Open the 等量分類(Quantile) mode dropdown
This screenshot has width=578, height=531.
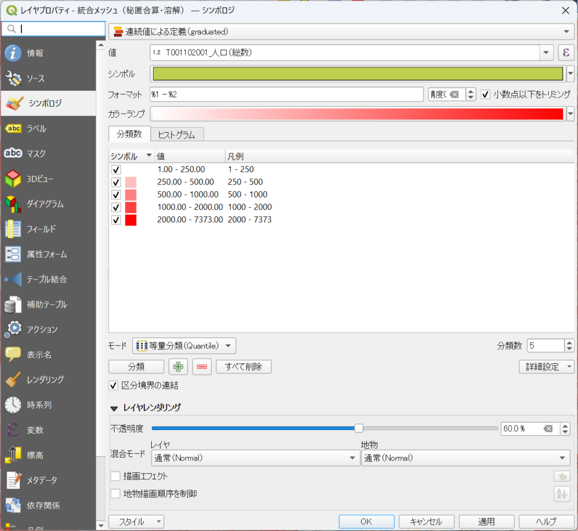(184, 345)
